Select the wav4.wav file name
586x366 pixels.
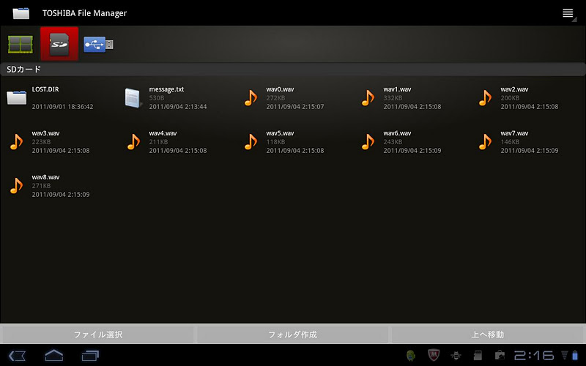[163, 133]
